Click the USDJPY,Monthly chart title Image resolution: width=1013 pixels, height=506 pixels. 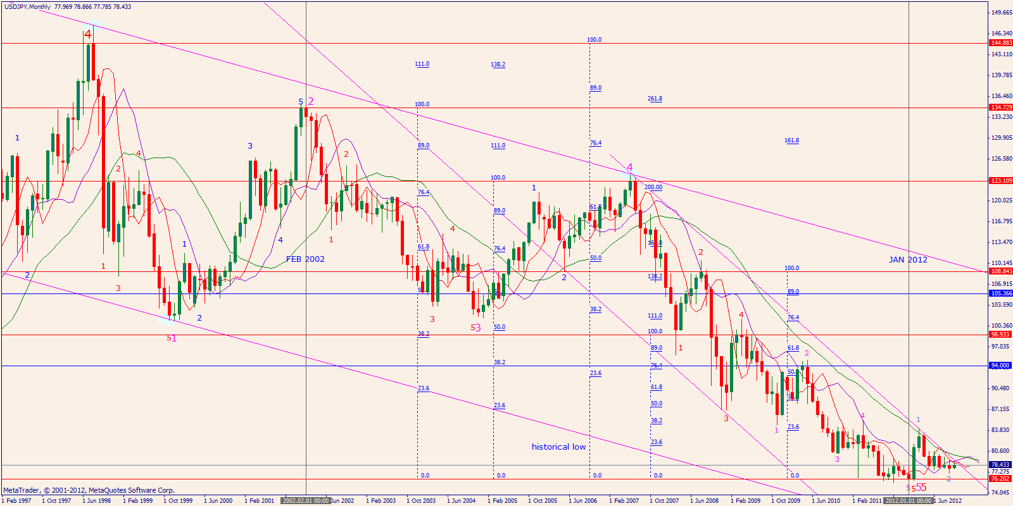click(x=27, y=7)
